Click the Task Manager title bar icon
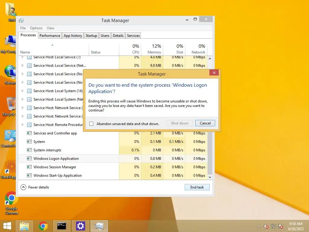 point(21,21)
